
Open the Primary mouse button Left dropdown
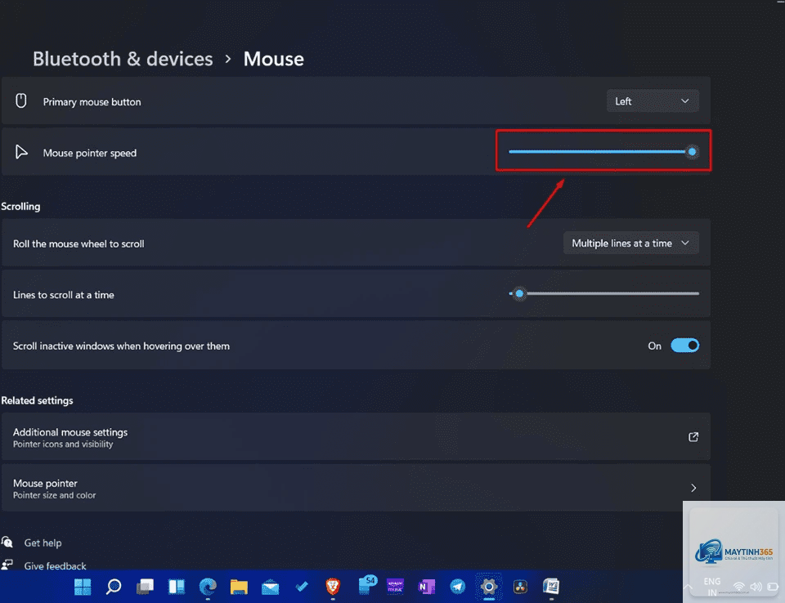(x=653, y=101)
